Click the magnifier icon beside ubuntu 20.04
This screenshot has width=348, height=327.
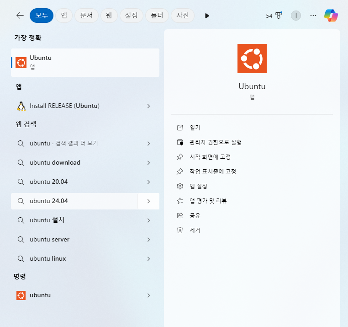pyautogui.click(x=21, y=182)
